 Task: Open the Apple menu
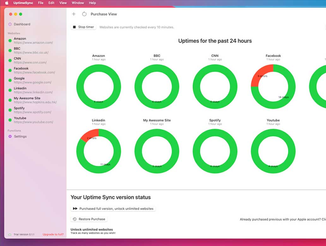[x=7, y=3]
